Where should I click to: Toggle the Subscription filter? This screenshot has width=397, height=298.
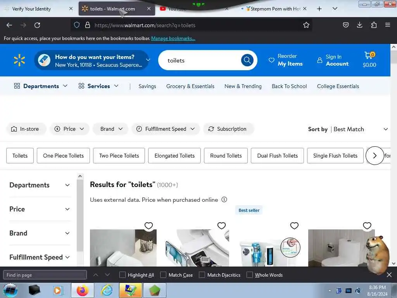pos(228,129)
